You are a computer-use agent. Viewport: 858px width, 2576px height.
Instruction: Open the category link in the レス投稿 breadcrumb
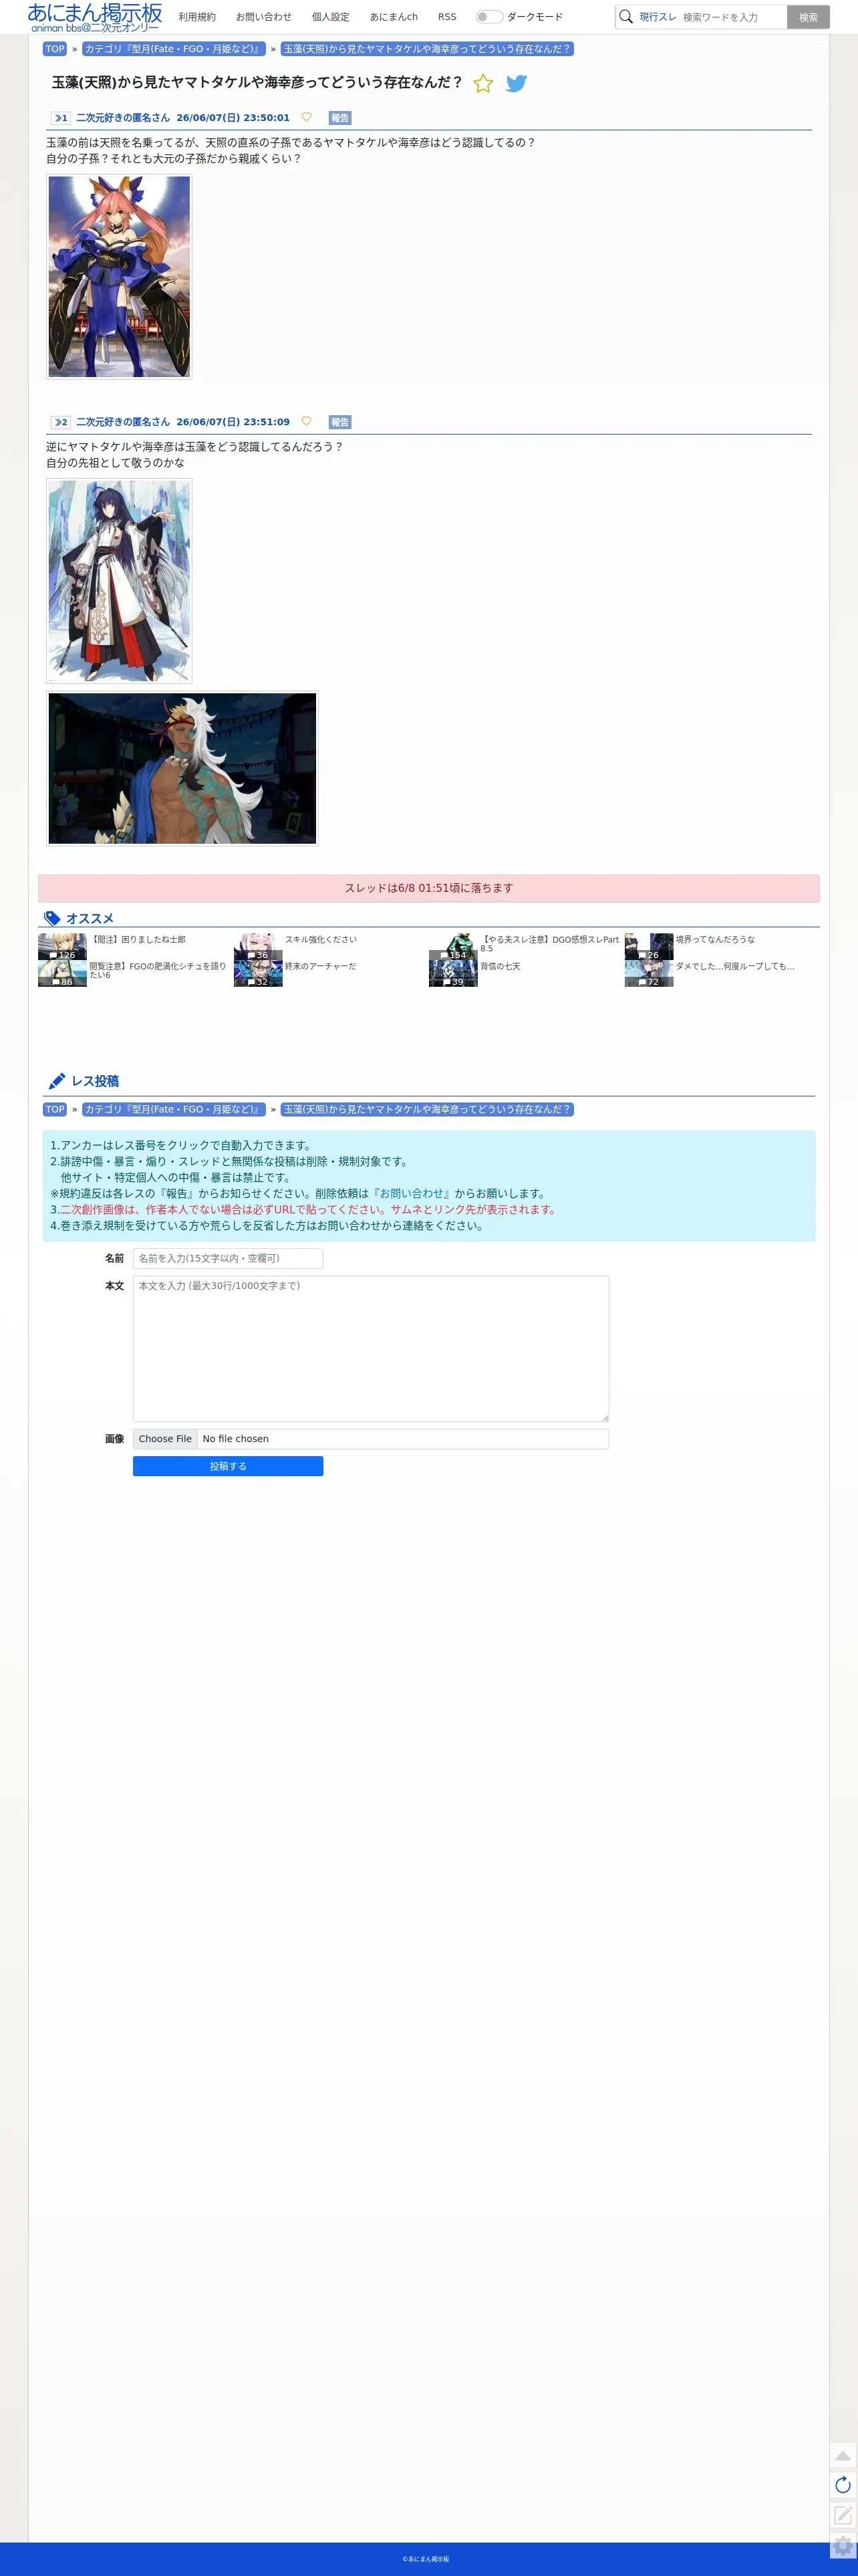174,1109
